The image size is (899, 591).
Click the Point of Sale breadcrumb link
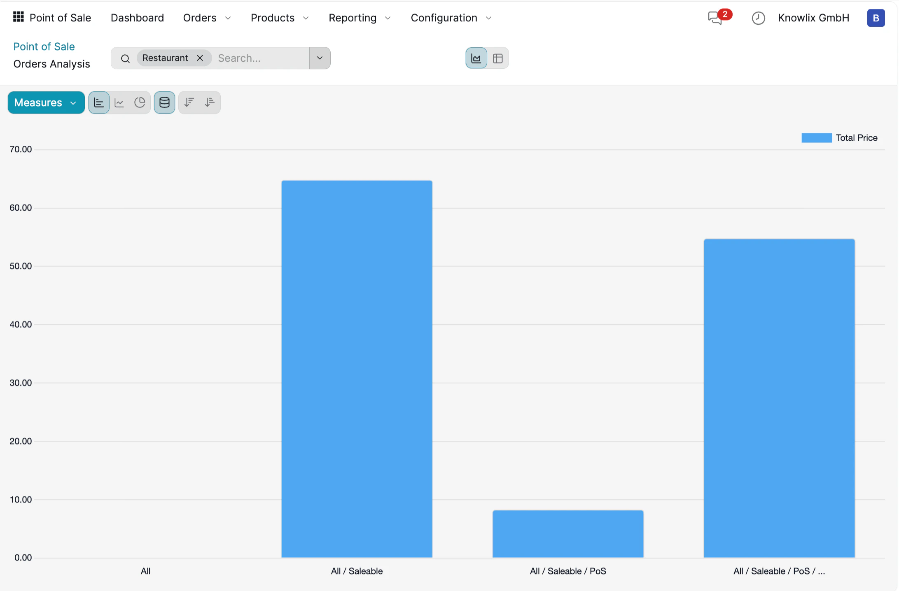pos(44,46)
